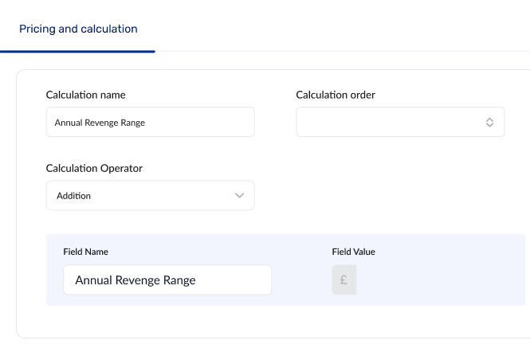The height and width of the screenshot is (352, 530).
Task: Click the empty card area below field row
Action: [x=271, y=322]
